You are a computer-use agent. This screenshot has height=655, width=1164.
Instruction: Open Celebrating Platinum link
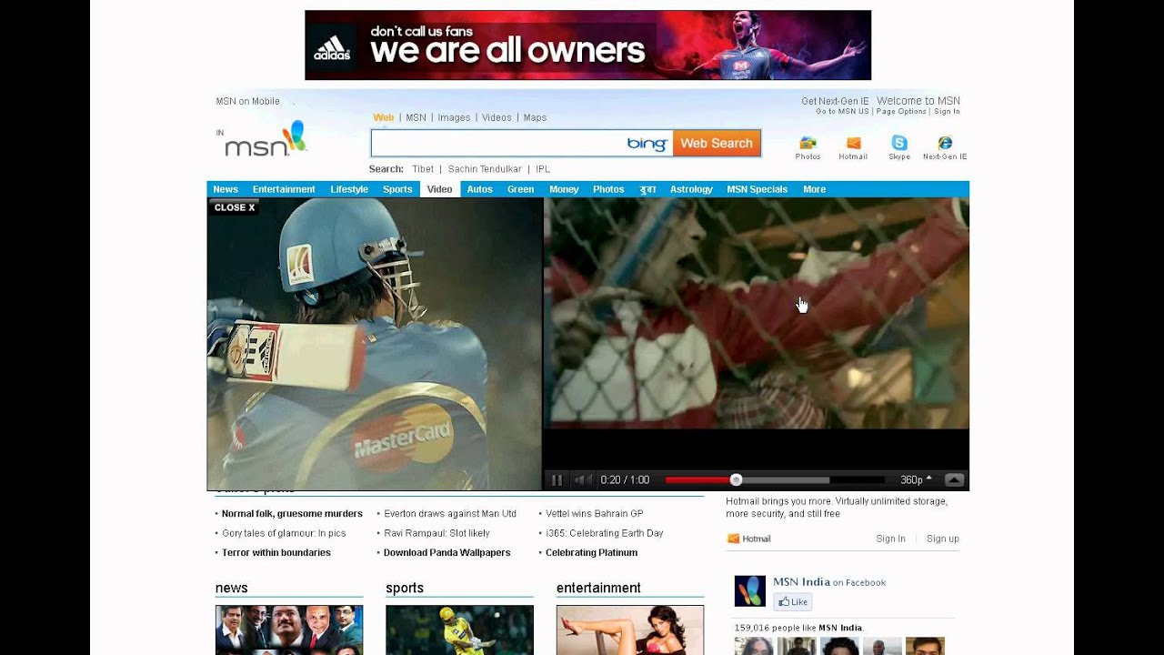(591, 552)
